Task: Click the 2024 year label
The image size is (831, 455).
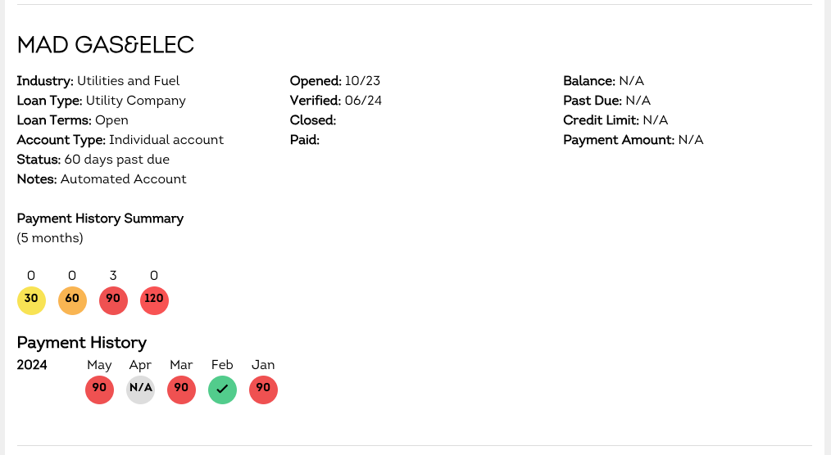Action: [32, 365]
